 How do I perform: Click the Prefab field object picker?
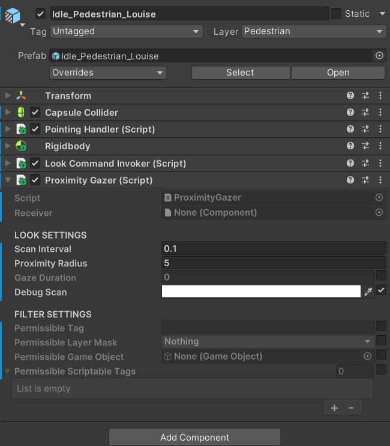click(379, 56)
